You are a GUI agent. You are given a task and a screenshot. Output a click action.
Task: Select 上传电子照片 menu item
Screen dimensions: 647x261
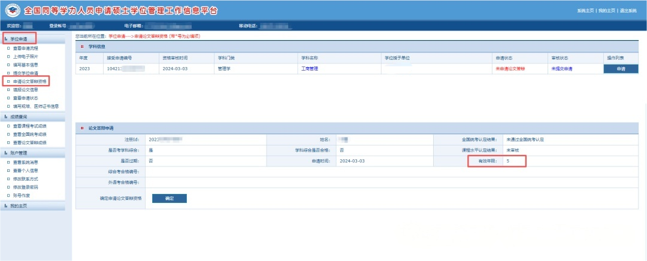[25, 56]
